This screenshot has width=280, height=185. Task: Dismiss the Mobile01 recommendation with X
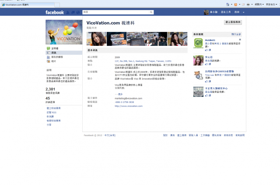[240, 40]
